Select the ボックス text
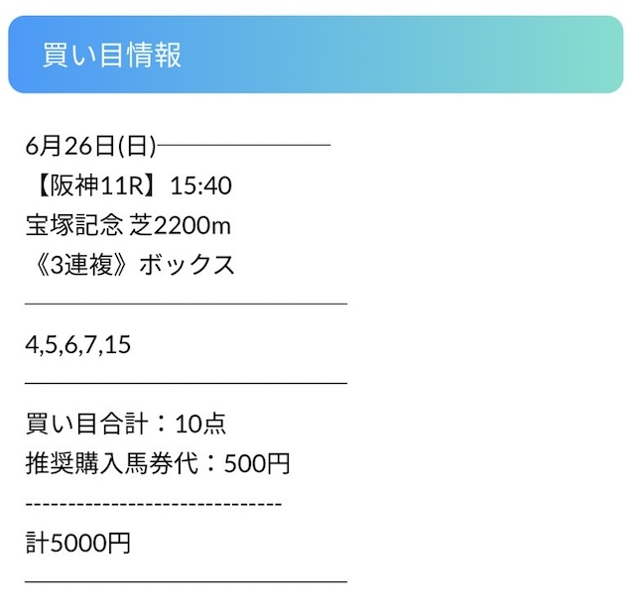Image resolution: width=635 pixels, height=613 pixels. click(x=187, y=265)
